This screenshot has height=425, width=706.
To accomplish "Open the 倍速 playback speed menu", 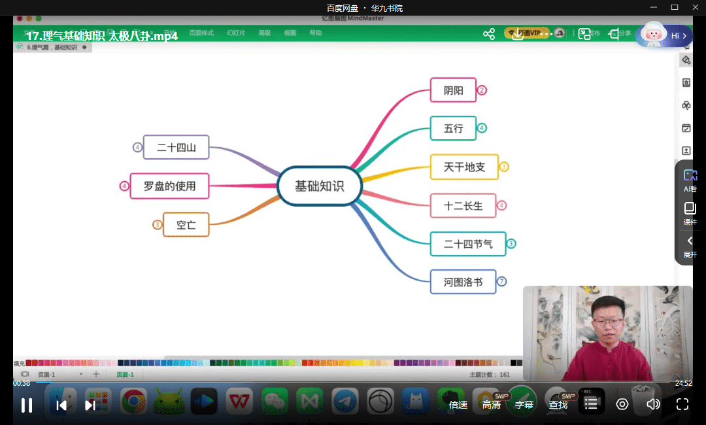I will click(x=458, y=405).
